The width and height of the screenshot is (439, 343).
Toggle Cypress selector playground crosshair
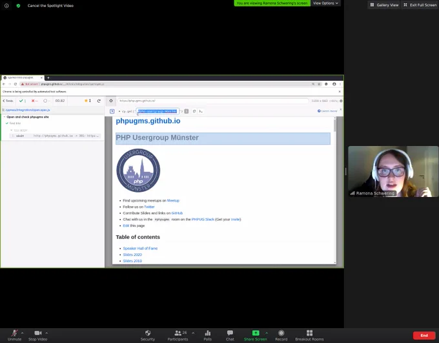click(x=111, y=101)
